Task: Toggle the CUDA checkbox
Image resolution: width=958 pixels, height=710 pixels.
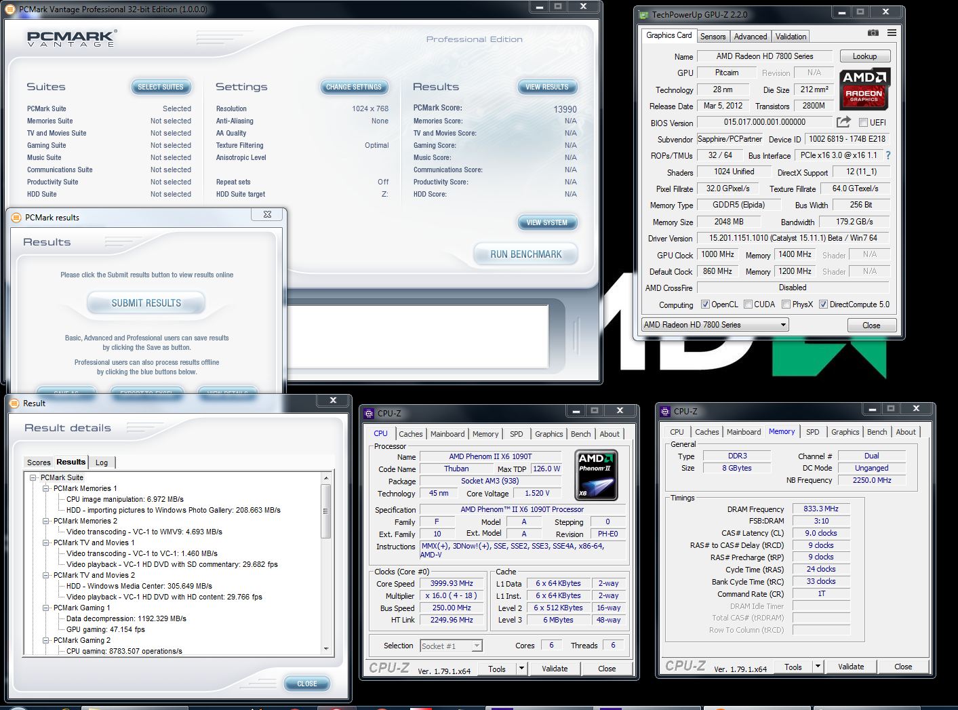Action: point(748,304)
